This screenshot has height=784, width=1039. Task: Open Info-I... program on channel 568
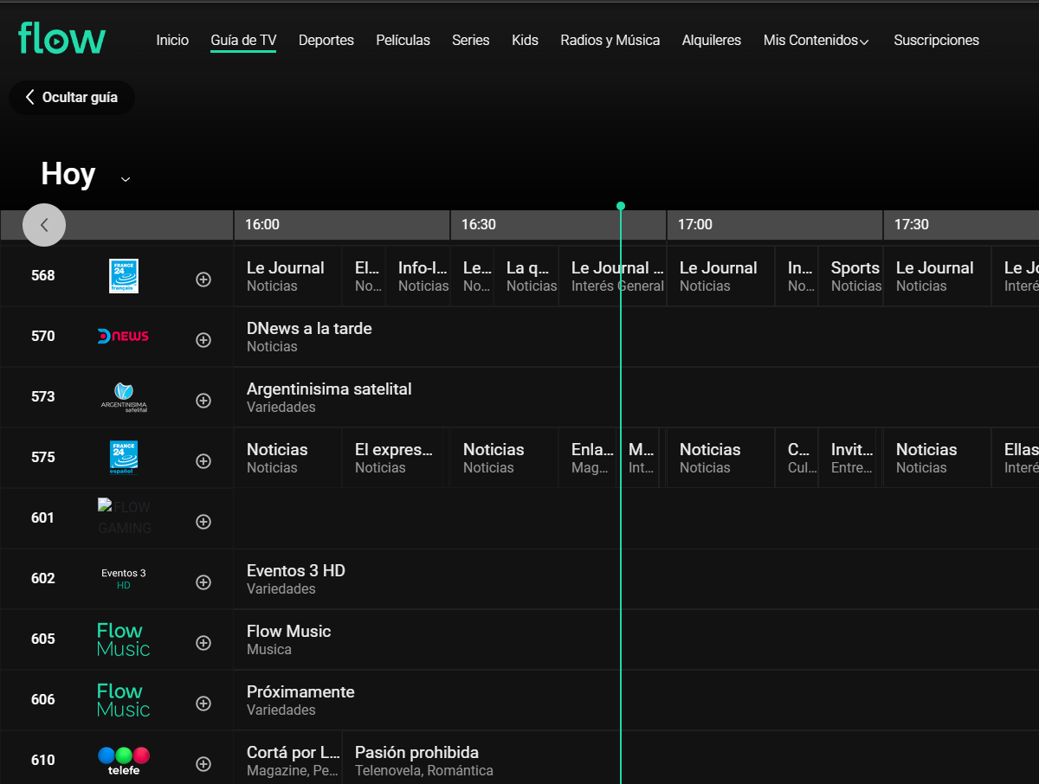point(417,276)
